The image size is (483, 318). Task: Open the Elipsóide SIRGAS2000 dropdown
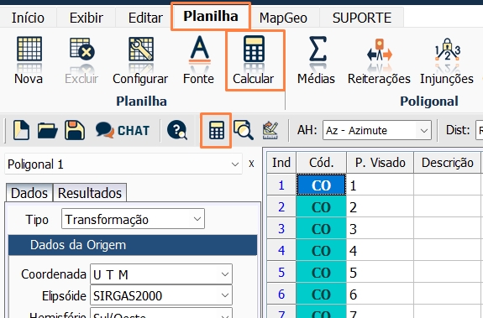click(x=161, y=295)
